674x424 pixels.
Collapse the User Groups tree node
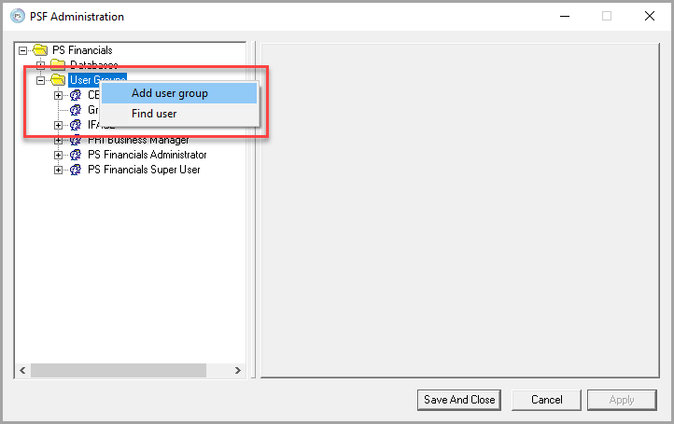pyautogui.click(x=41, y=80)
